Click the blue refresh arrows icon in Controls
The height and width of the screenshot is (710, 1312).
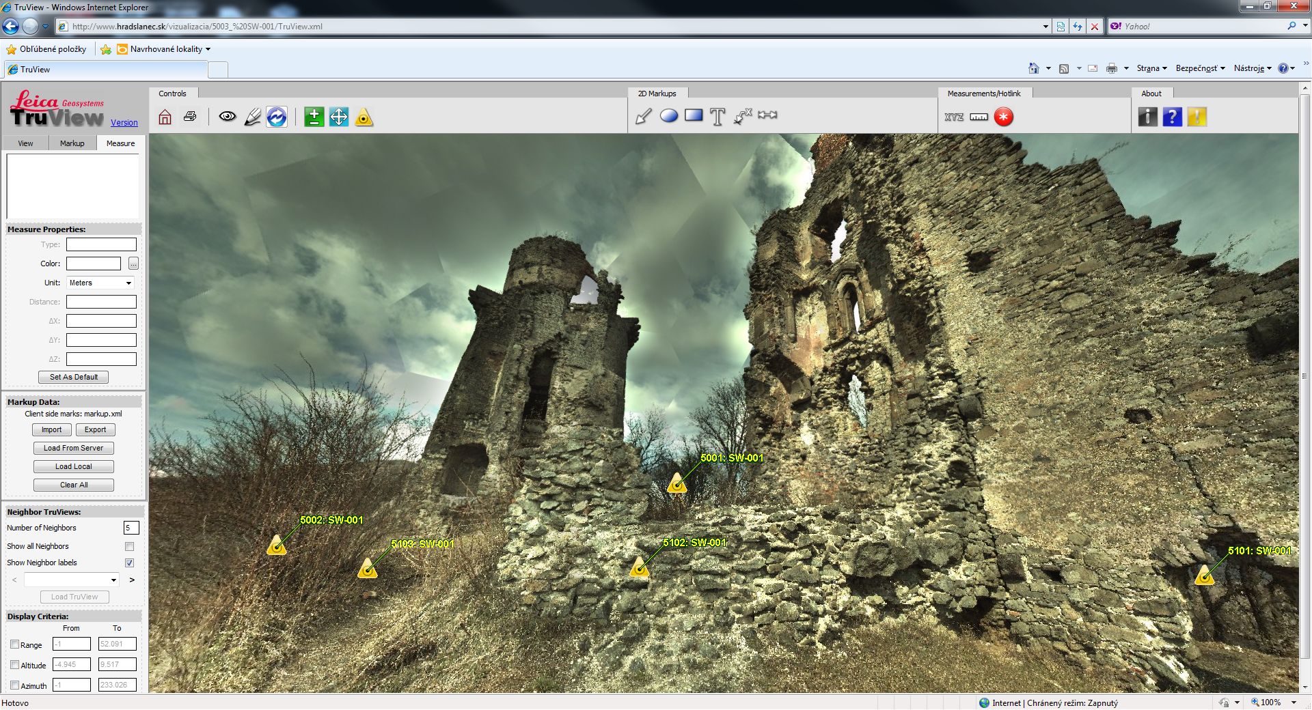coord(277,117)
